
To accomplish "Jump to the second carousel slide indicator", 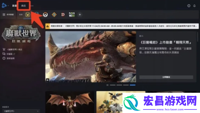I will click(119, 85).
